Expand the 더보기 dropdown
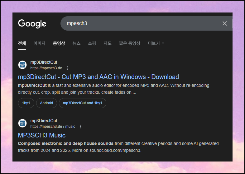Viewport: 245px width, 174px height. (156, 43)
